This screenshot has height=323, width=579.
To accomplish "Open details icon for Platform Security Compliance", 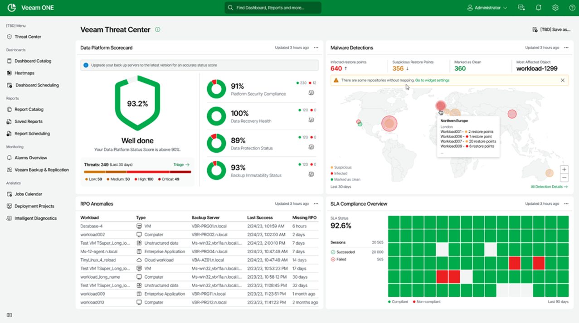I will point(311,93).
